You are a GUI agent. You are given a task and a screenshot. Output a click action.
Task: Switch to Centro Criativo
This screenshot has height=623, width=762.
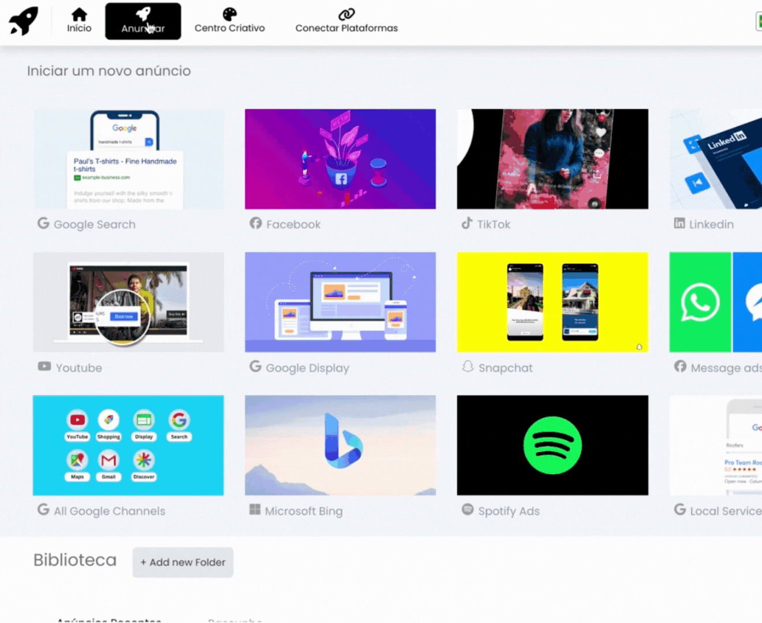(230, 21)
